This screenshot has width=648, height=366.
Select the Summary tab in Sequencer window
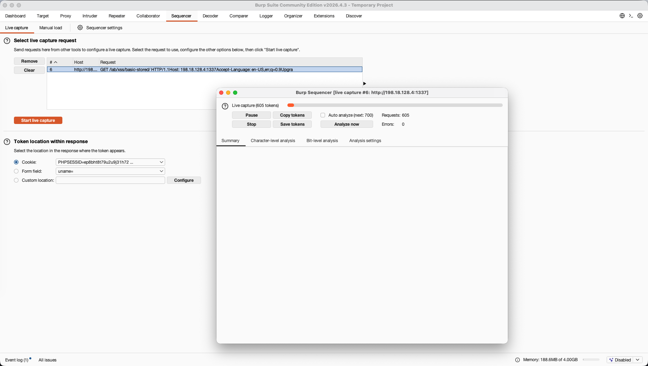230,140
